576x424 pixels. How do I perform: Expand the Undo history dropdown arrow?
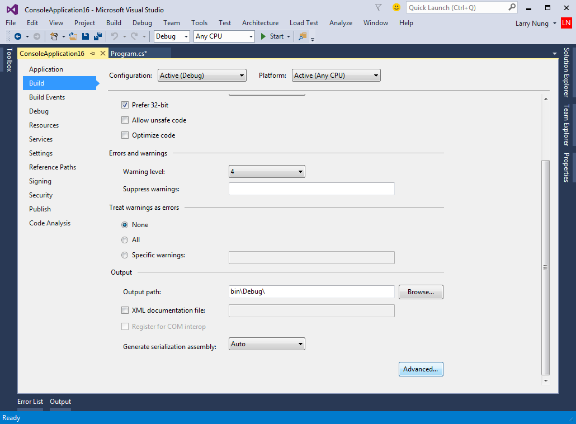pos(125,36)
